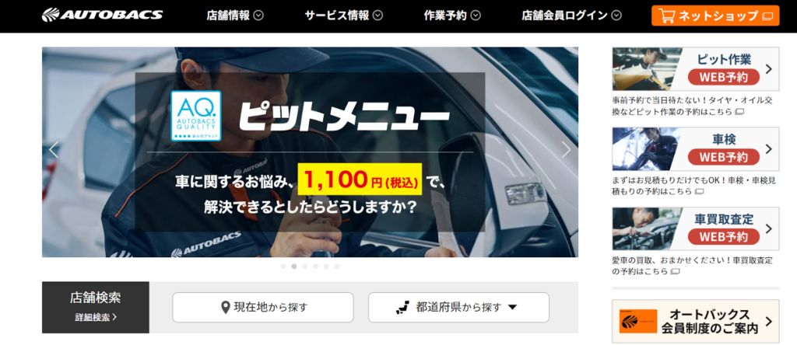Expand the 店舗情報 dropdown menu
Image resolution: width=797 pixels, height=345 pixels.
(235, 16)
